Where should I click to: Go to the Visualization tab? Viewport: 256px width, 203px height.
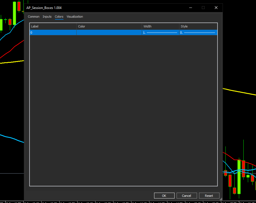point(75,17)
